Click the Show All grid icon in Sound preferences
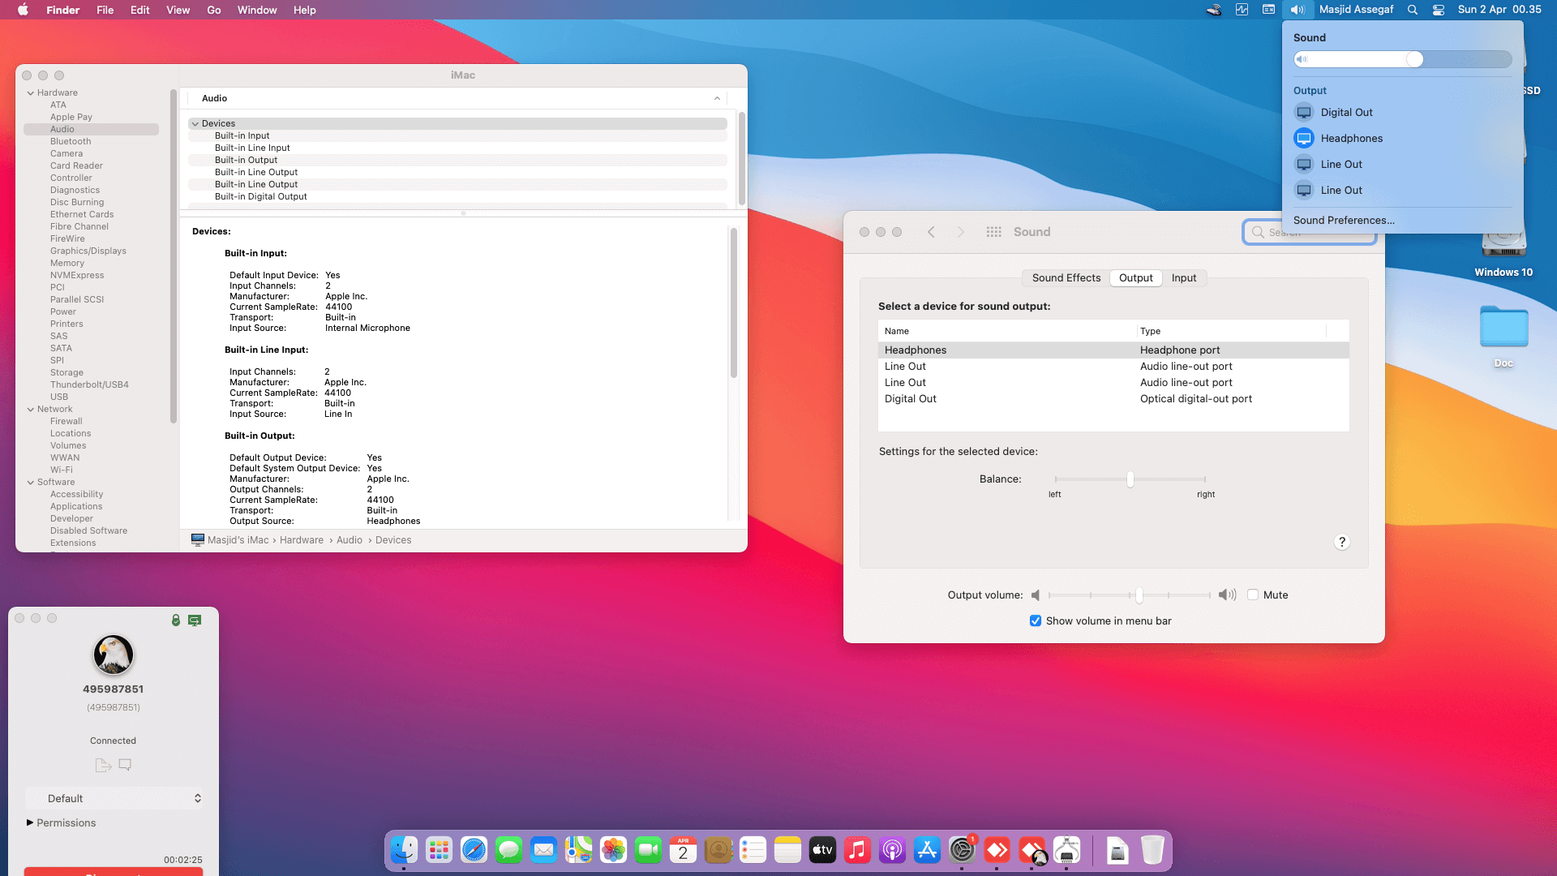 click(993, 232)
